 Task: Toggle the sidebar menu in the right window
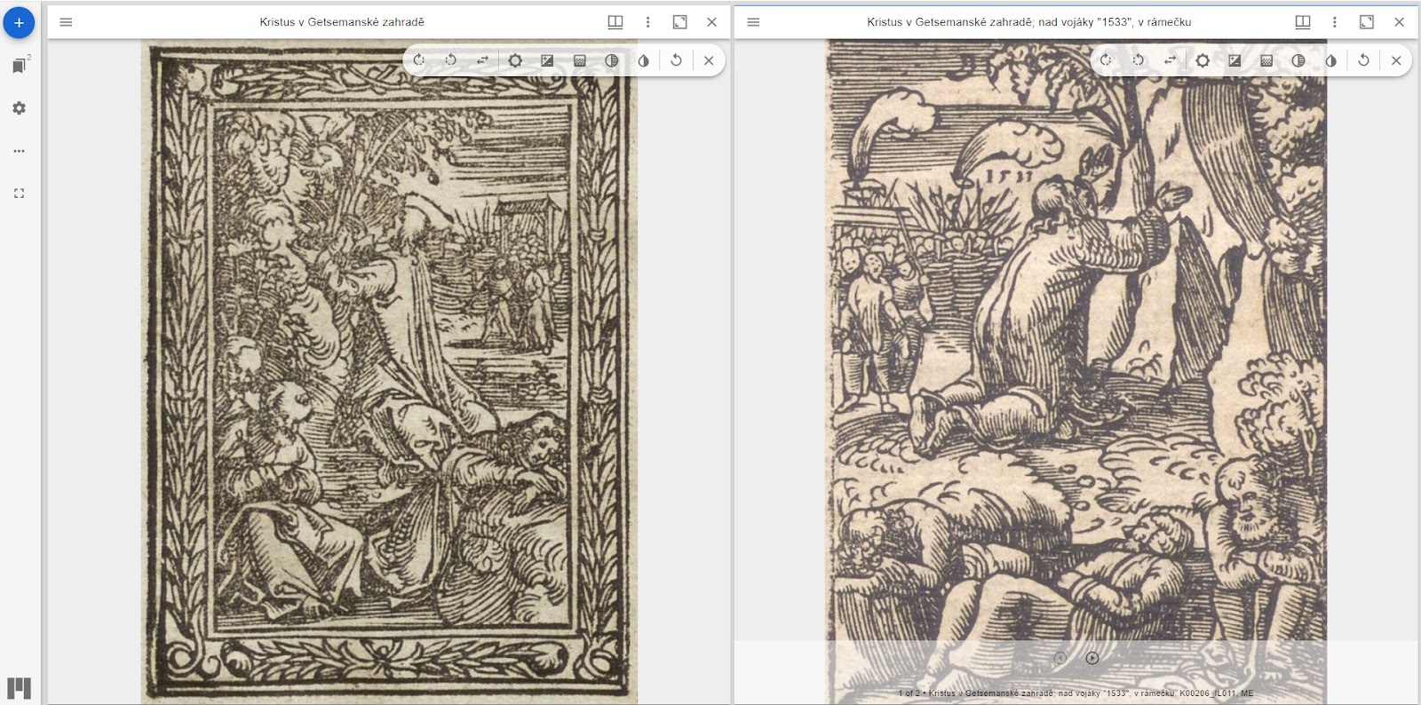753,22
